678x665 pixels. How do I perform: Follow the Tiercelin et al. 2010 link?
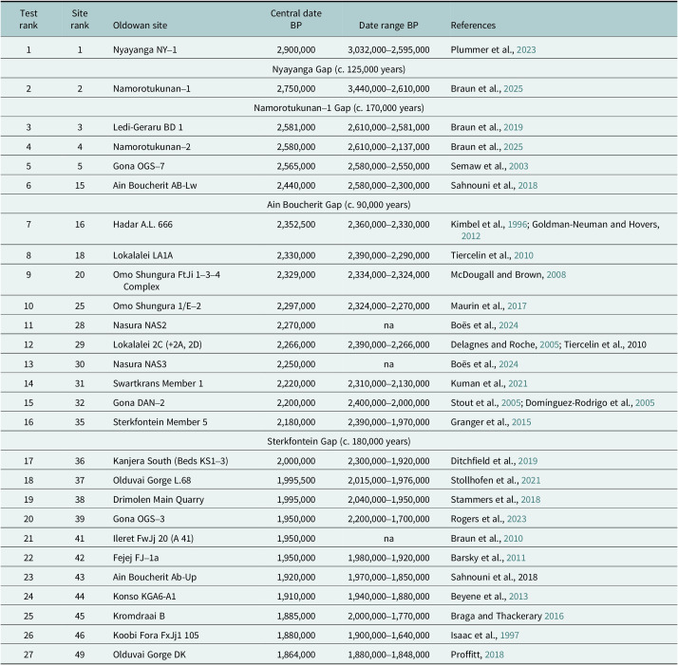523,255
